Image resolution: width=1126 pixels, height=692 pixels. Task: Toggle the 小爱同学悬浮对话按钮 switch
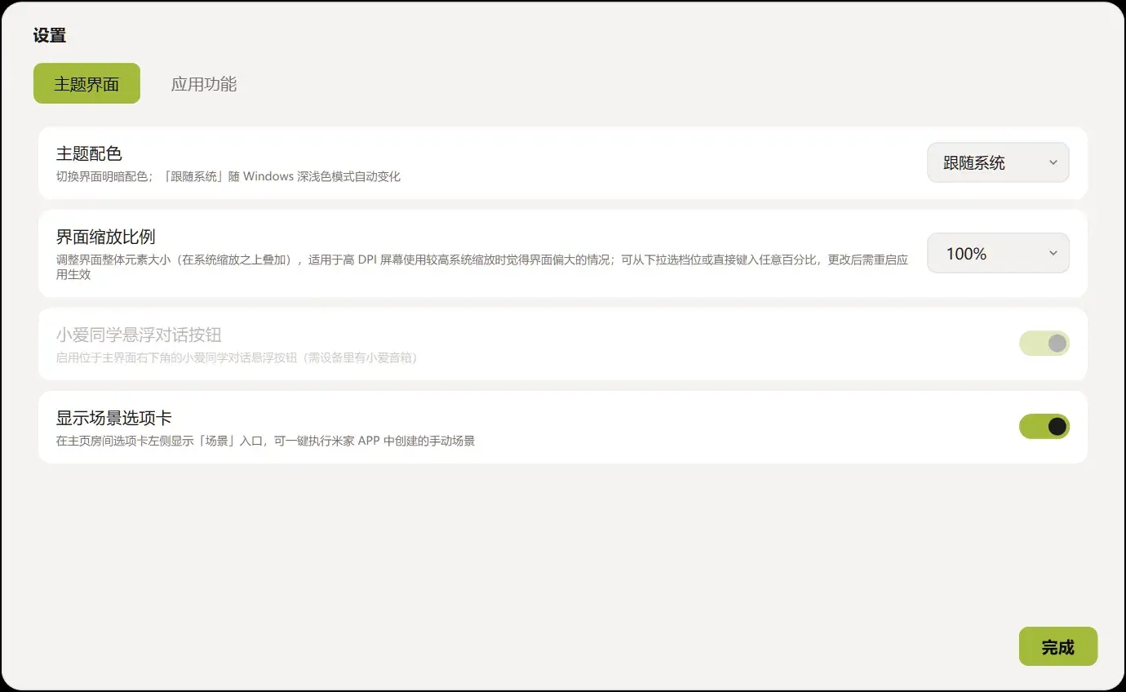[x=1044, y=344]
